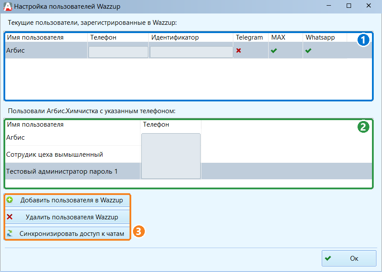This screenshot has width=382, height=272.
Task: Select the Агбис row among registered Wazzup users
Action: tap(188, 50)
